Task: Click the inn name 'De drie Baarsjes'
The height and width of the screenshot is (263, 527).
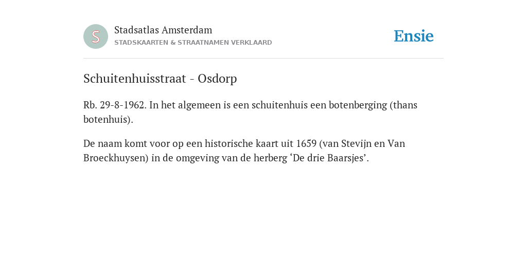Action: 329,158
